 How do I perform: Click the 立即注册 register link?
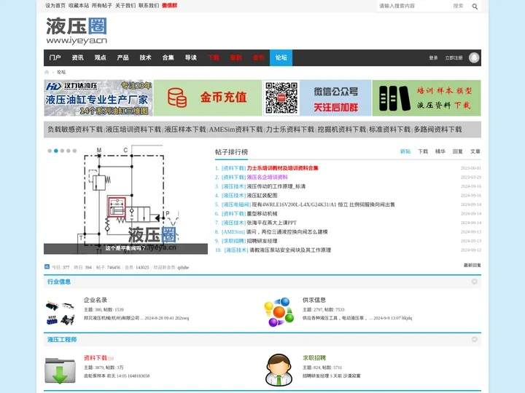tap(454, 57)
